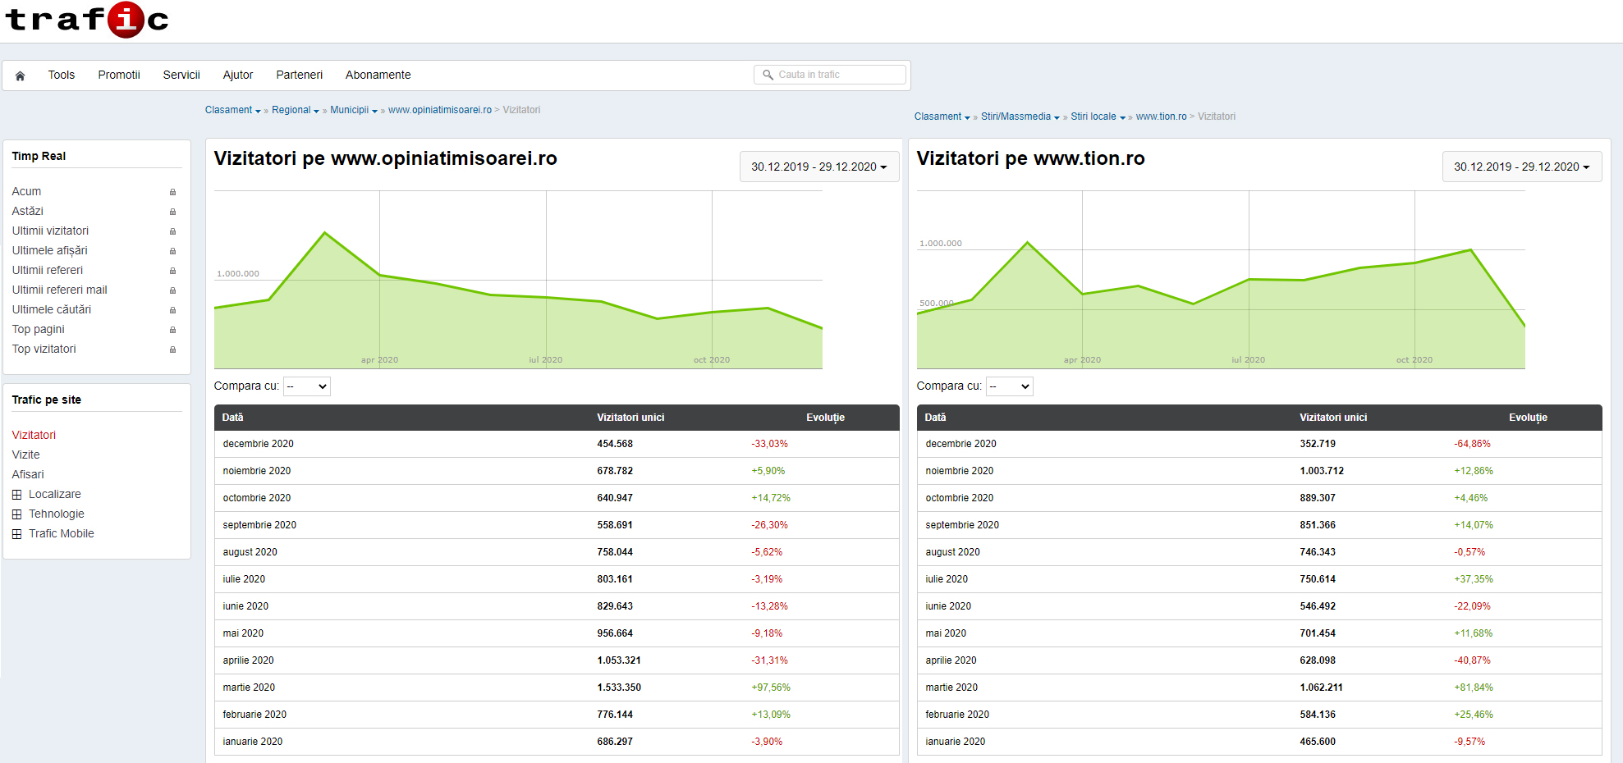Open www.tion.ro breadcrumb link
The width and height of the screenshot is (1623, 763).
[x=1162, y=117]
